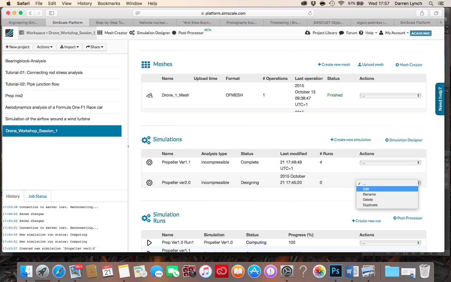Click the Spotlight search icon in menu bar
The height and width of the screenshot is (282, 451).
[x=431, y=3]
